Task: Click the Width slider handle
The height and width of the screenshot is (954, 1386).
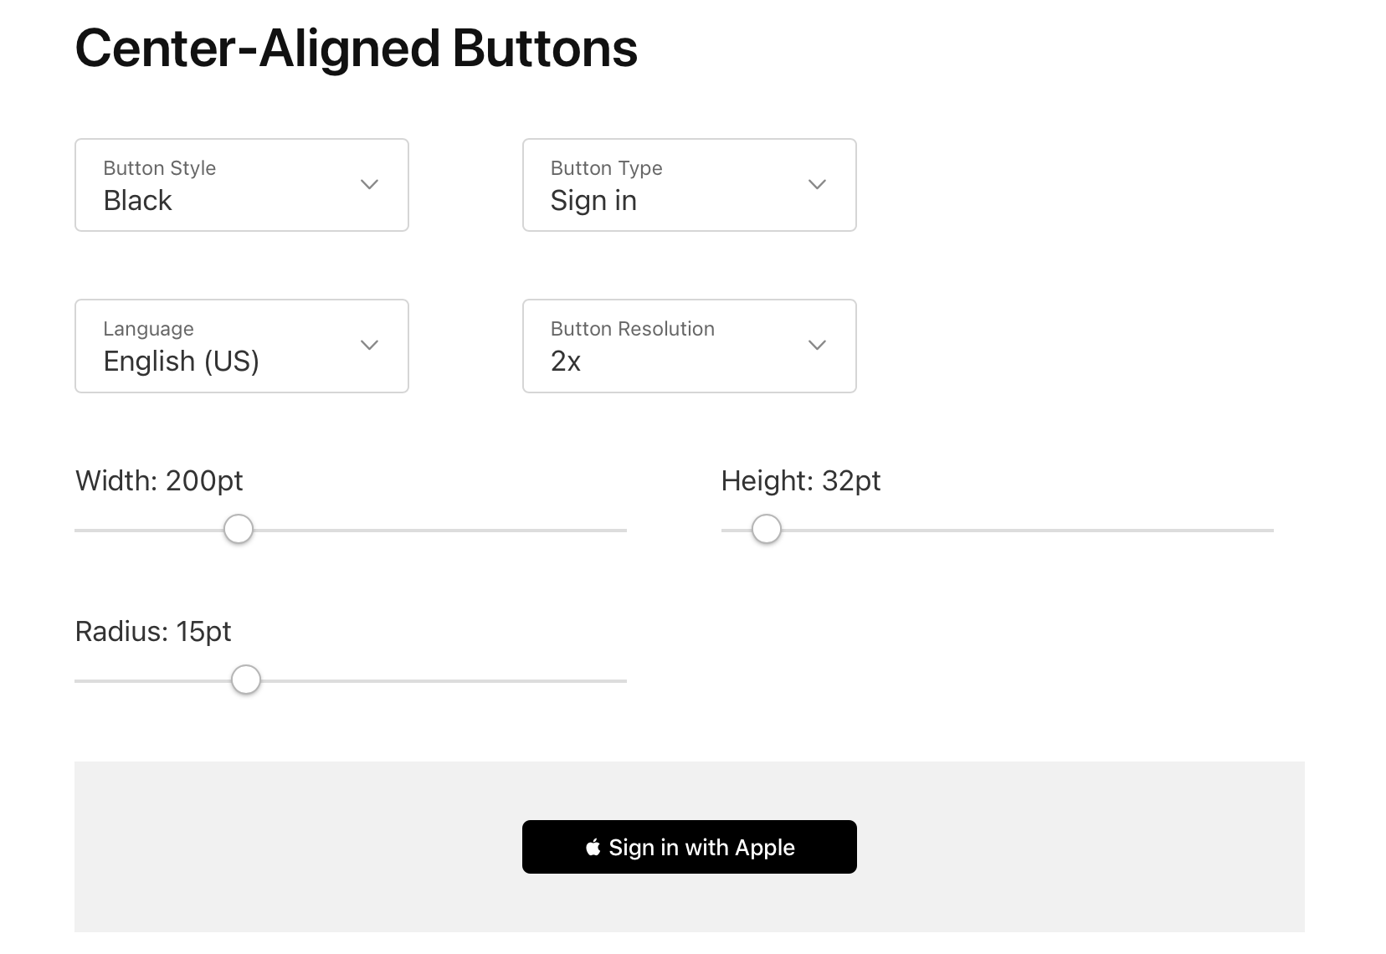Action: (239, 529)
